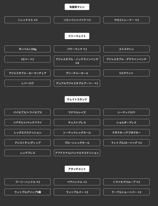Click the ラットプル/ローイング ×2 item
Image resolution: width=158 pixels, height=206 pixels.
[126, 143]
